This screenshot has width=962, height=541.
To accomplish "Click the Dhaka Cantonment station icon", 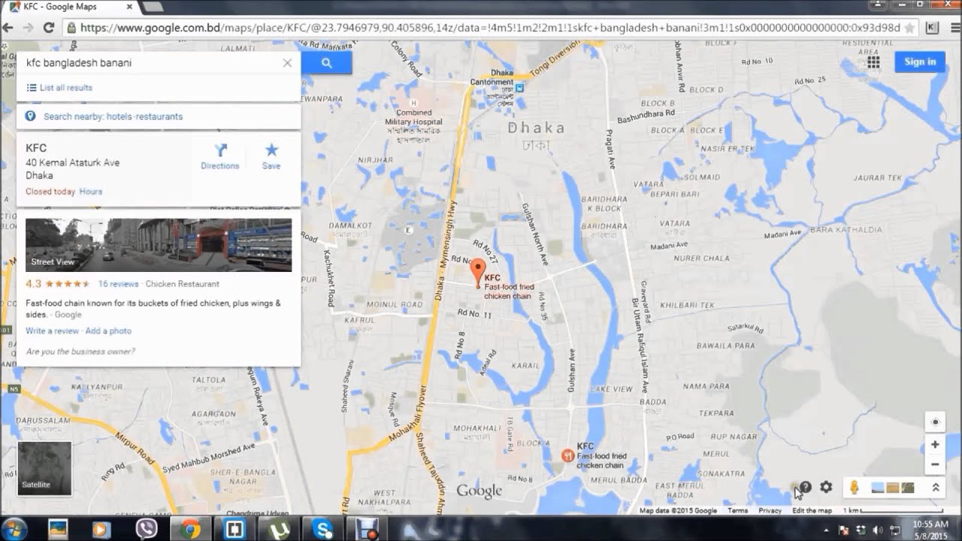I will pyautogui.click(x=519, y=88).
